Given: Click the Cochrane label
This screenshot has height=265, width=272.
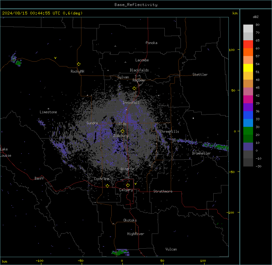Looking at the screenshot, I should [102, 179].
